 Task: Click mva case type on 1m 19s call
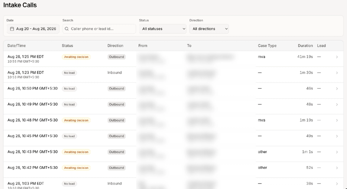[x=262, y=120]
